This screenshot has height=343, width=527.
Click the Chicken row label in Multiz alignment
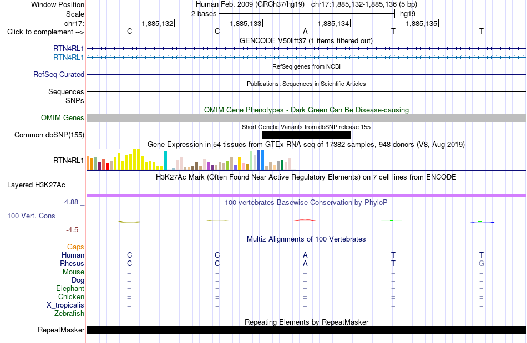(71, 296)
